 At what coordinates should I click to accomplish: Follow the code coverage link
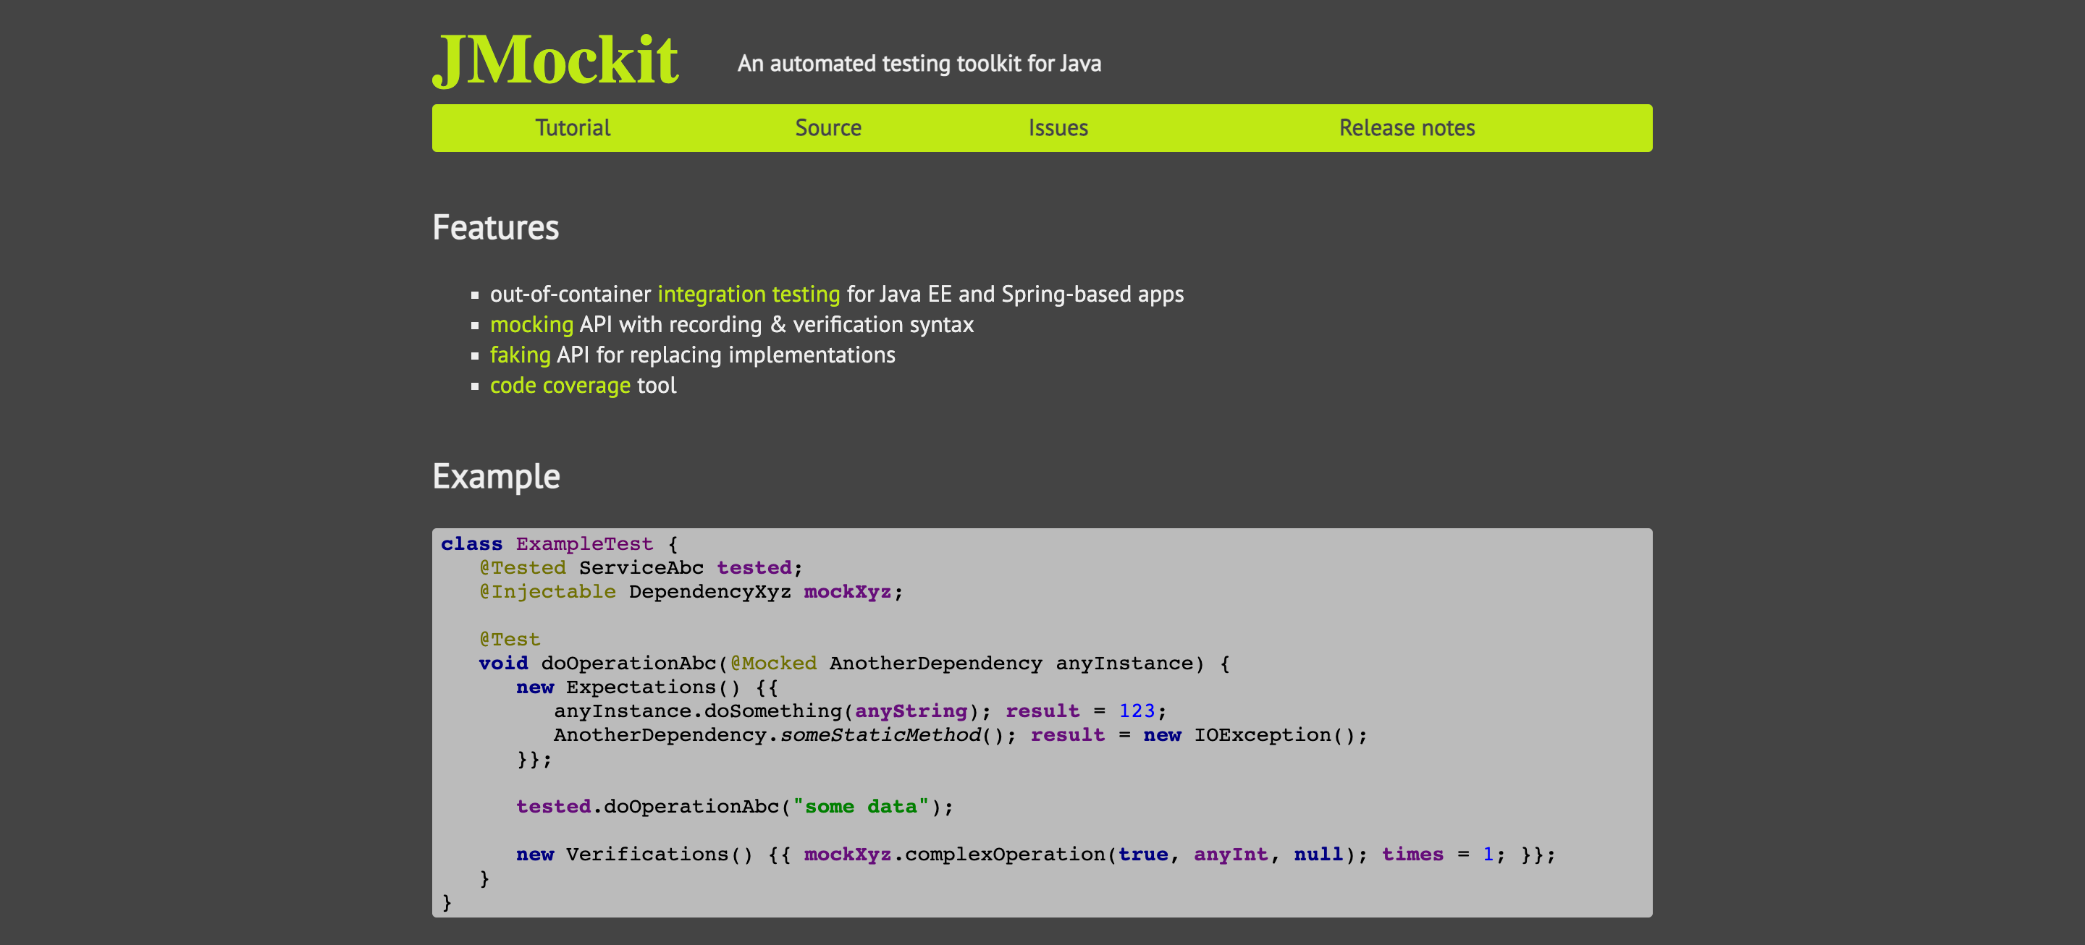click(x=560, y=385)
